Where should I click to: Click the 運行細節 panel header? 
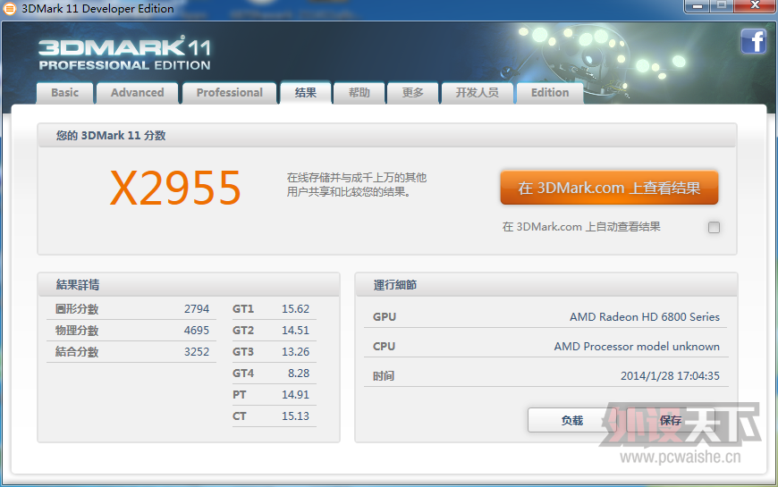tap(395, 285)
